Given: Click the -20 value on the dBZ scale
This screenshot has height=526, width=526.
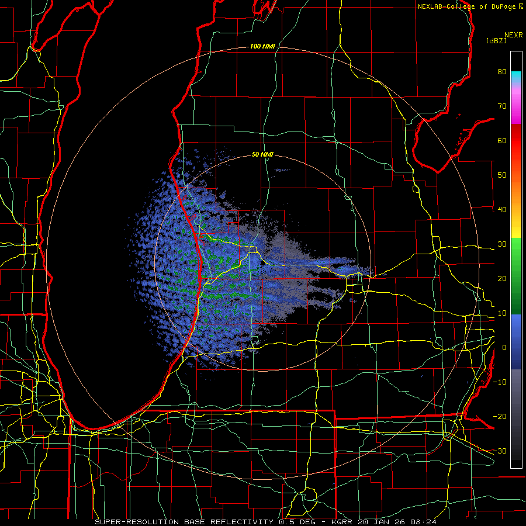Looking at the screenshot, I should pos(500,416).
